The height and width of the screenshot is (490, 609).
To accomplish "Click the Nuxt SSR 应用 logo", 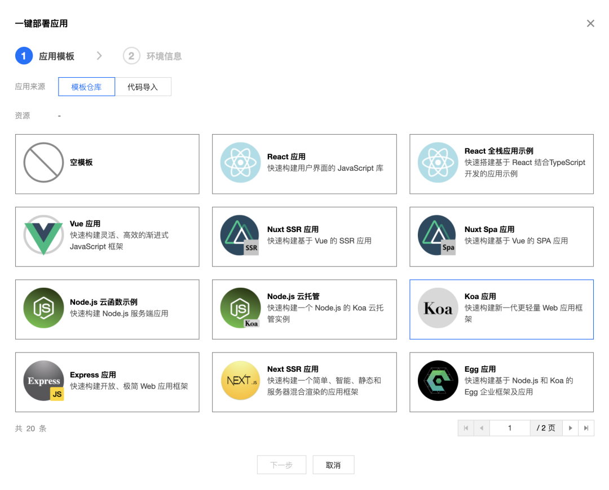I will pyautogui.click(x=240, y=235).
